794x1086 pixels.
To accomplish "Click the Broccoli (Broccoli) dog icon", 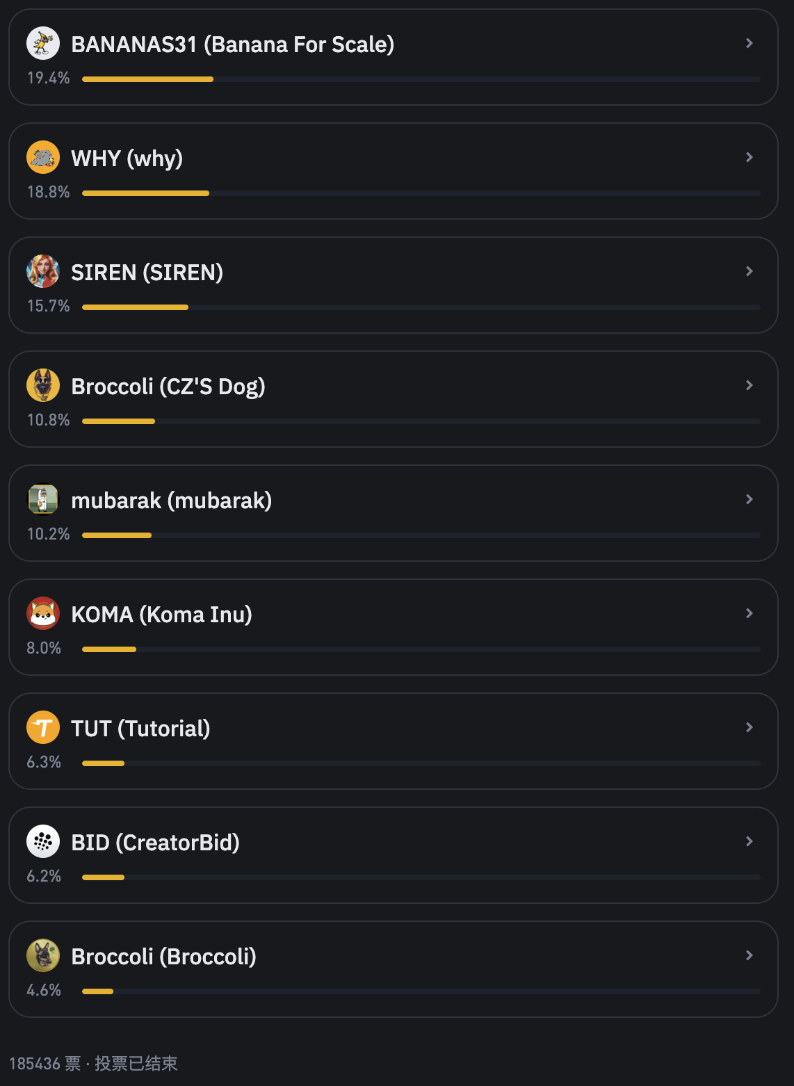I will click(x=43, y=955).
